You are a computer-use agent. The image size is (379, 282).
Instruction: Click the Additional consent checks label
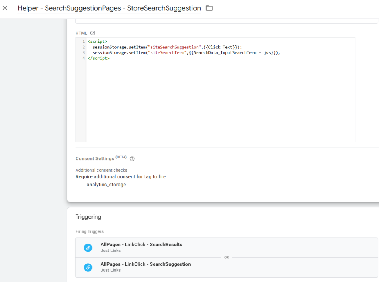click(101, 170)
